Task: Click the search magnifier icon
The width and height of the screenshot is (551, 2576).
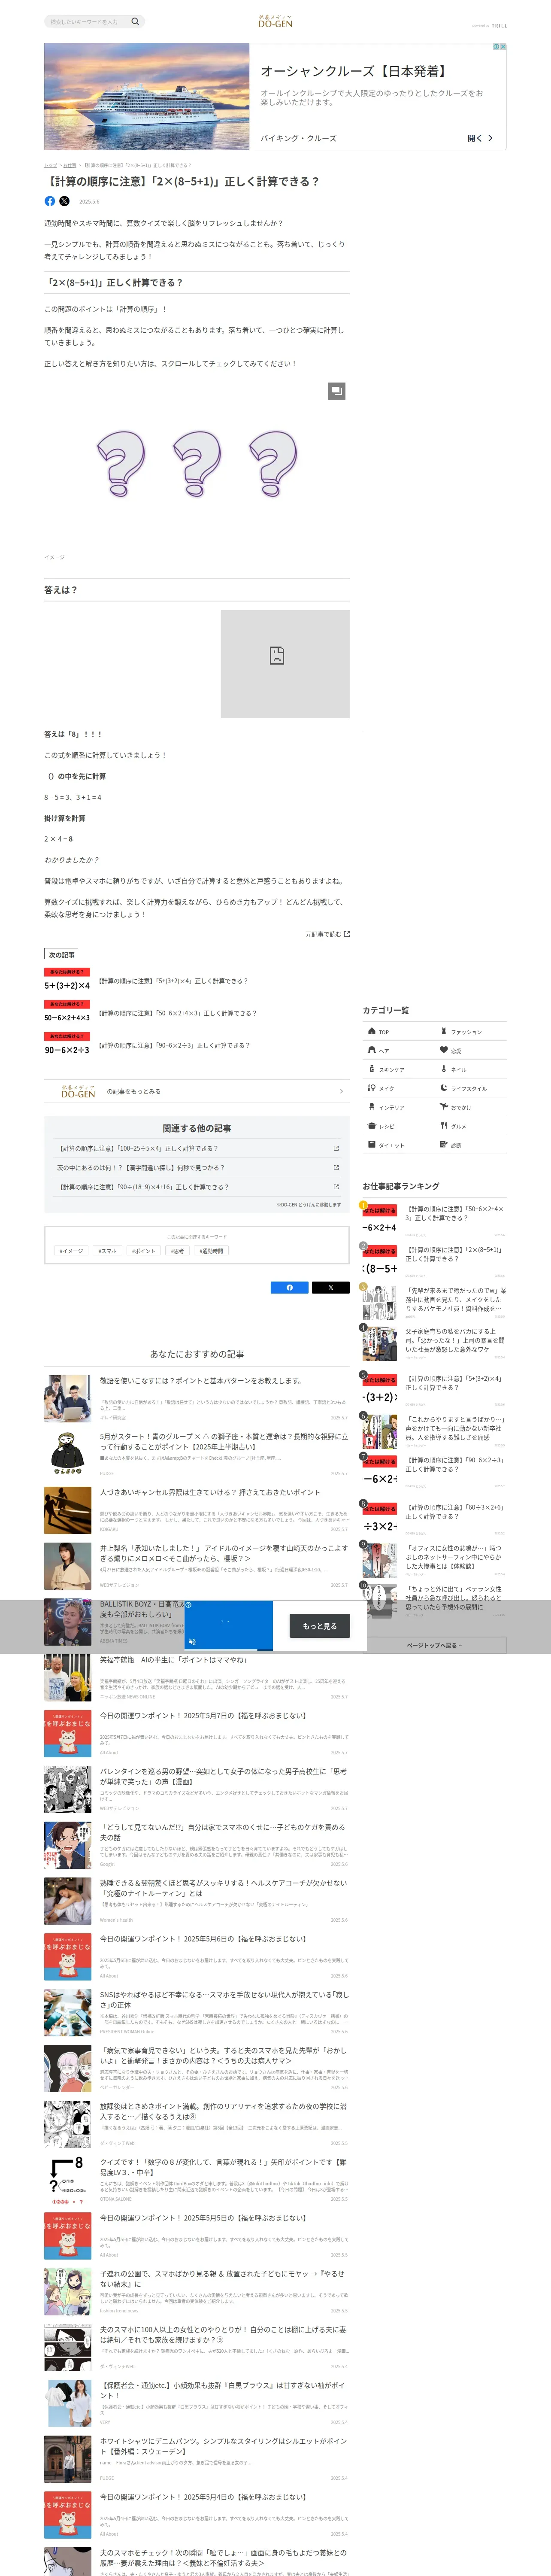Action: click(x=136, y=21)
